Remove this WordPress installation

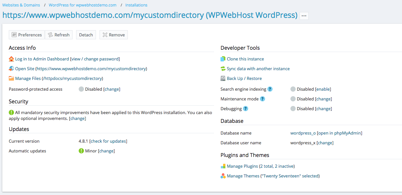(x=114, y=35)
